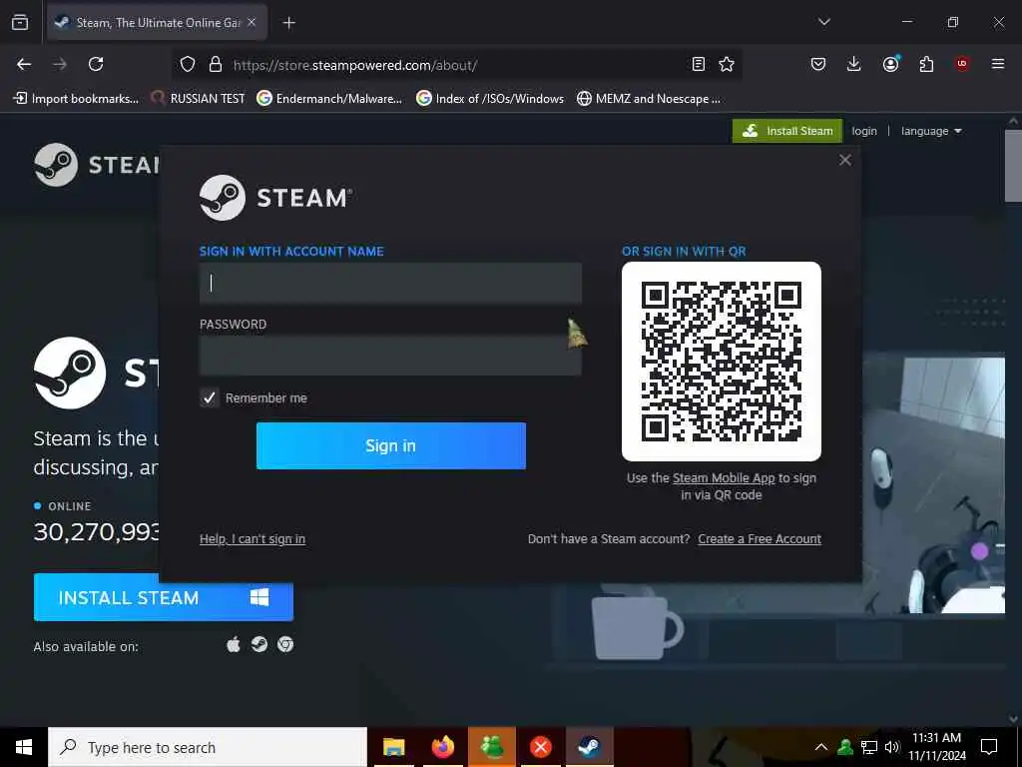Open Import bookmarks bookmark item
Viewport: 1022px width, 767px height.
(x=76, y=99)
